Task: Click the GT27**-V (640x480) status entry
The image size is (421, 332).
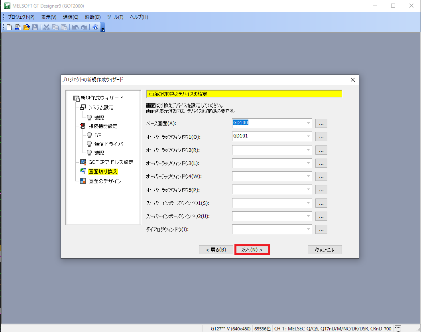Action: (x=230, y=328)
